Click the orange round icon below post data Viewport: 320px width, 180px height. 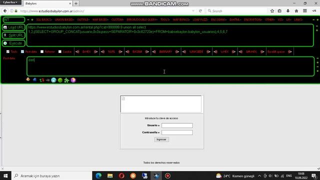28,79
